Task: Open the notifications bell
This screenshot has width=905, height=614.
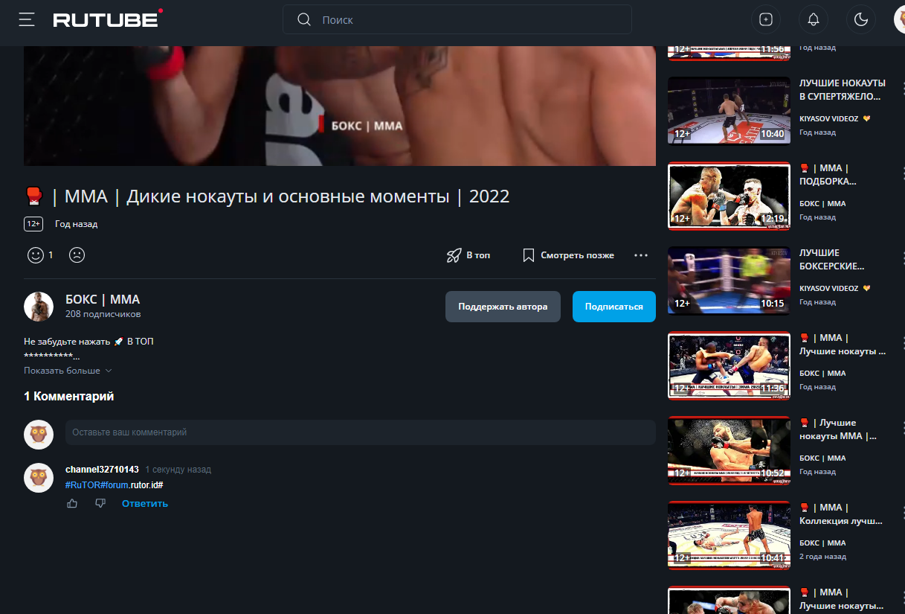Action: click(x=814, y=20)
